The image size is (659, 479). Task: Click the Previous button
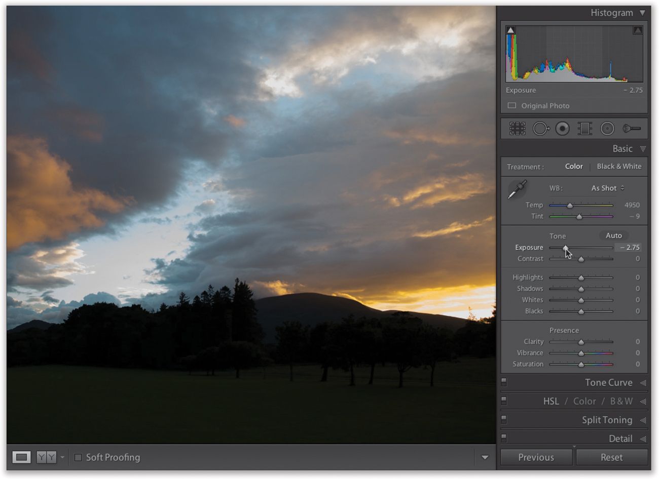pyautogui.click(x=536, y=458)
